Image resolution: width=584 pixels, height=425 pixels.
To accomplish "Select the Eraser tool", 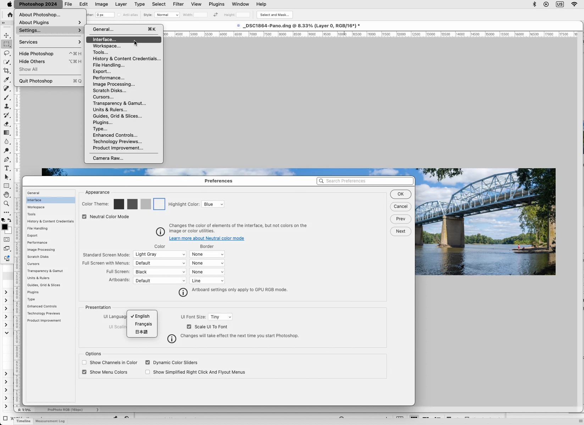I will [x=6, y=124].
